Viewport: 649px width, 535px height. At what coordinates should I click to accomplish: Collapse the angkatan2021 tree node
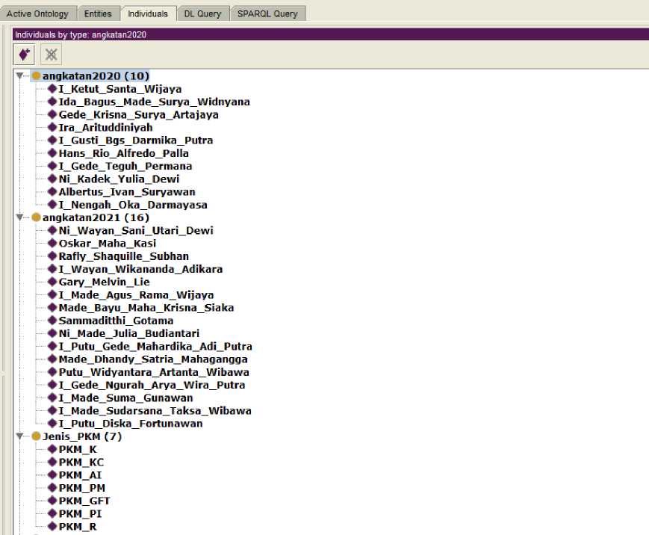click(20, 217)
